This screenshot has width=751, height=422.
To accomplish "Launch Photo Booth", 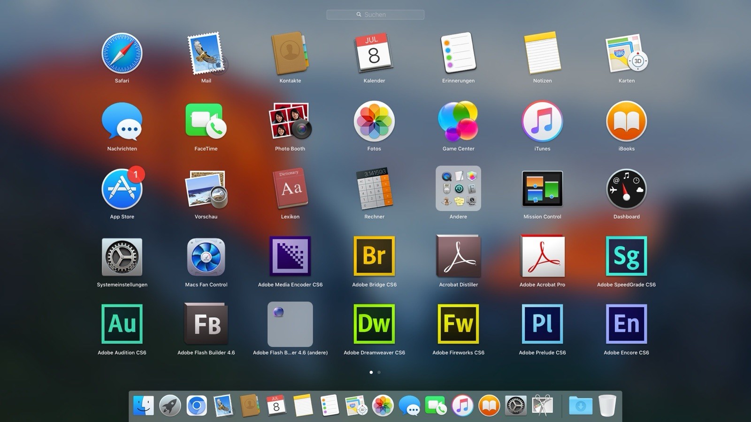I will pos(290,121).
